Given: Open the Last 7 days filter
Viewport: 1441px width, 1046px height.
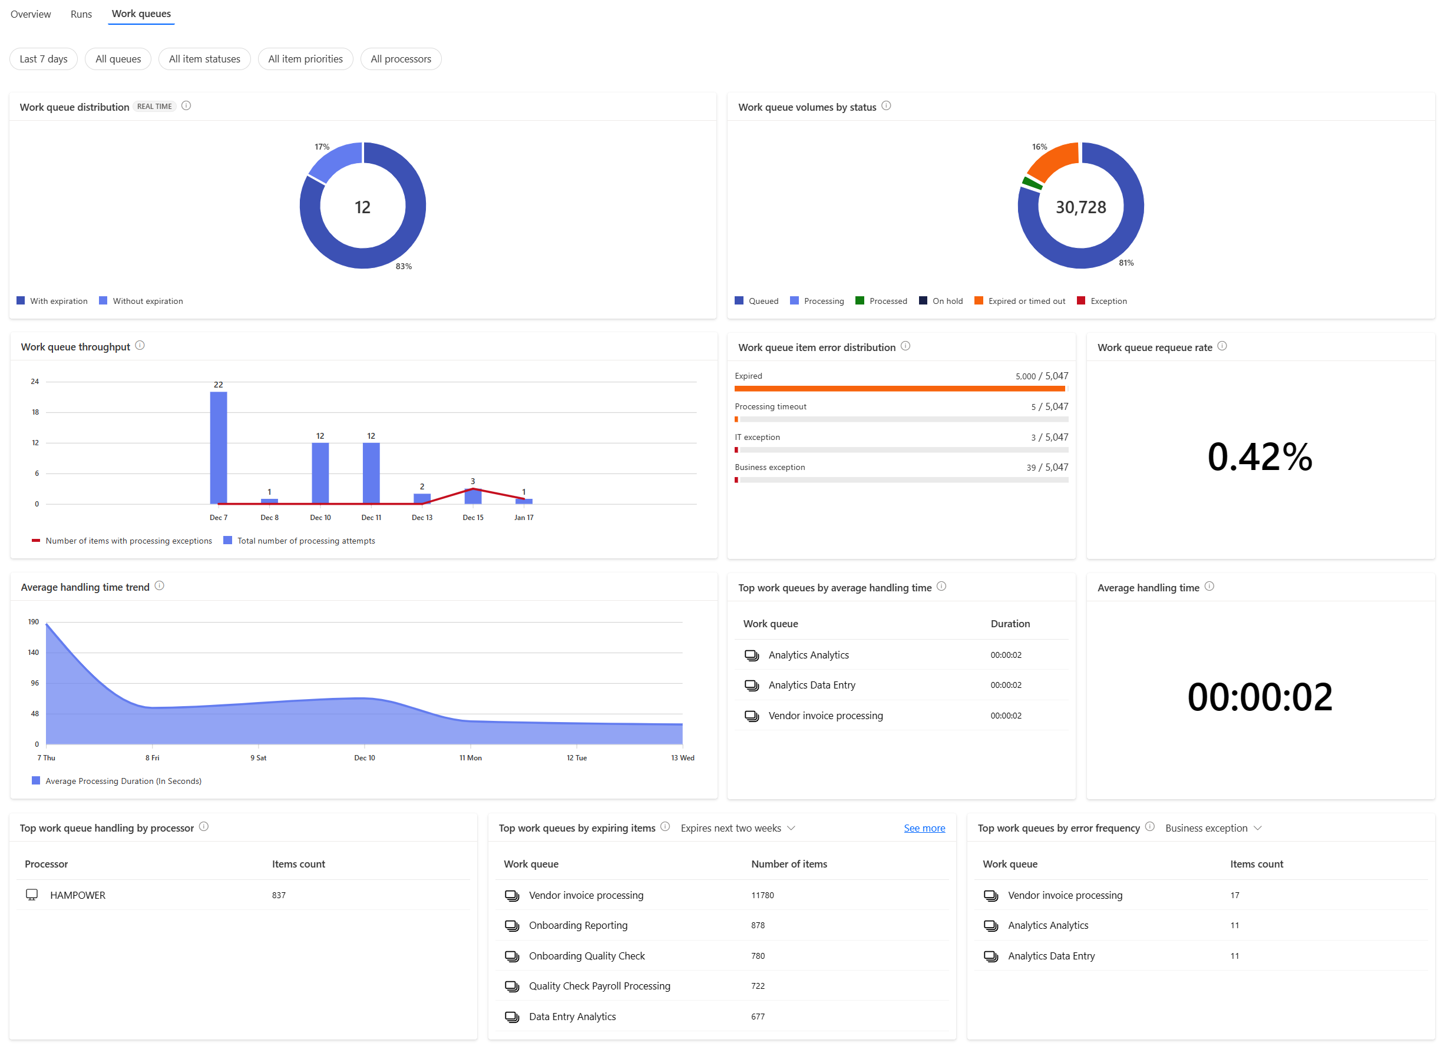Looking at the screenshot, I should pos(43,59).
